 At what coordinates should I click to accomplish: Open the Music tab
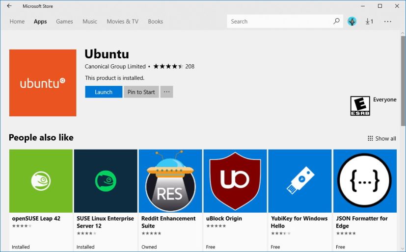[x=90, y=22]
